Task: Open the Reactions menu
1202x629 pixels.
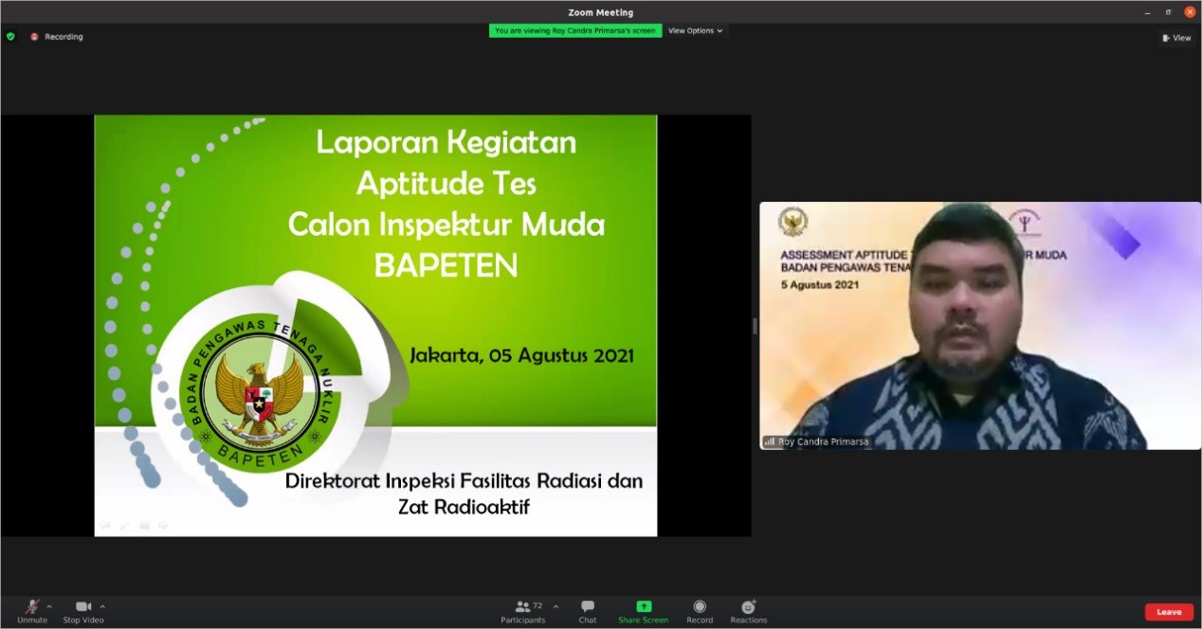Action: [x=749, y=611]
